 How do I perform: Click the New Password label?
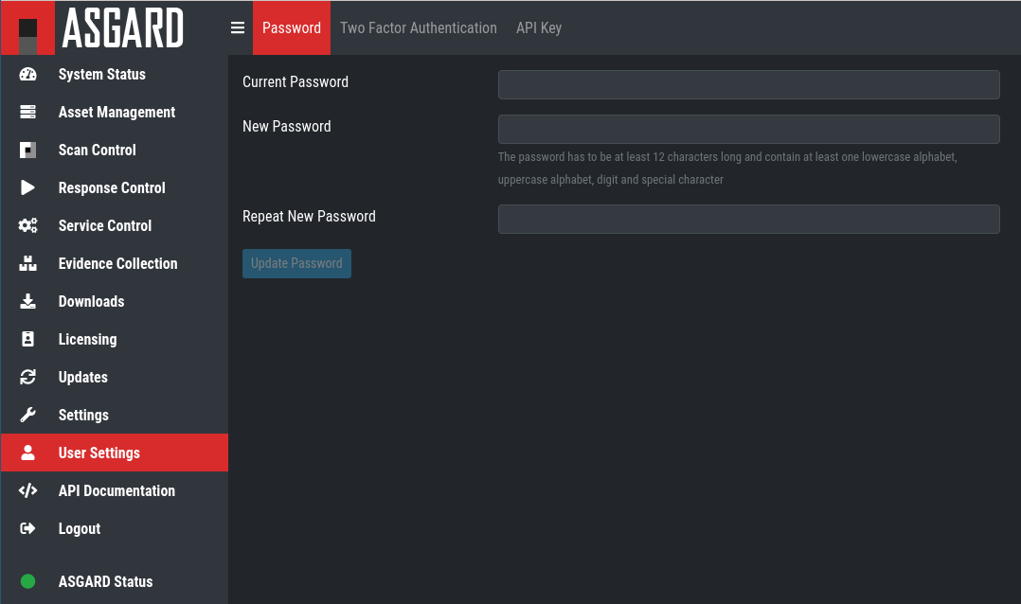click(x=286, y=126)
